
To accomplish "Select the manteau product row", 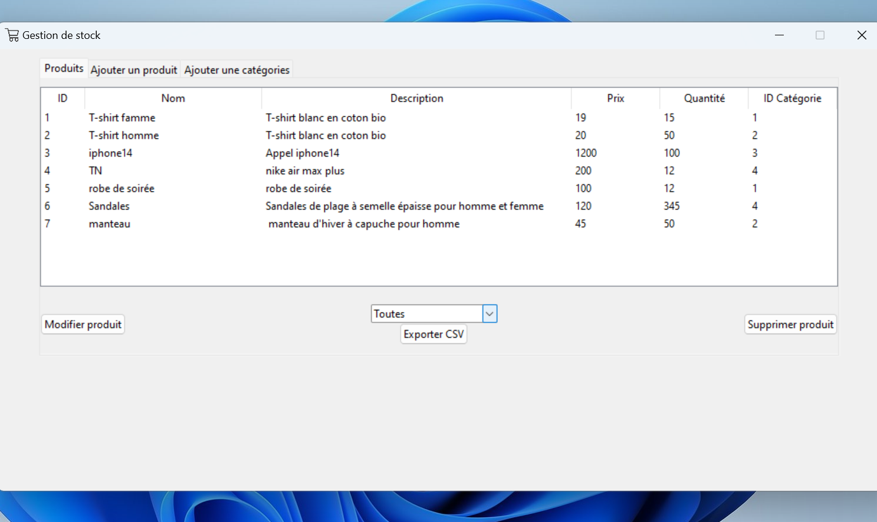I will 110,224.
